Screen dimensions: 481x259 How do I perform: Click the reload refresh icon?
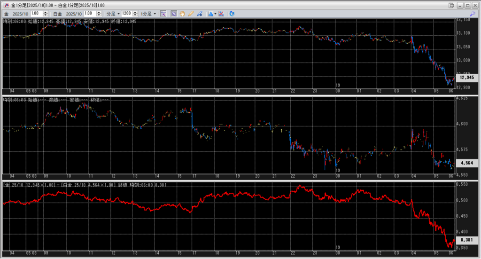click(x=232, y=14)
